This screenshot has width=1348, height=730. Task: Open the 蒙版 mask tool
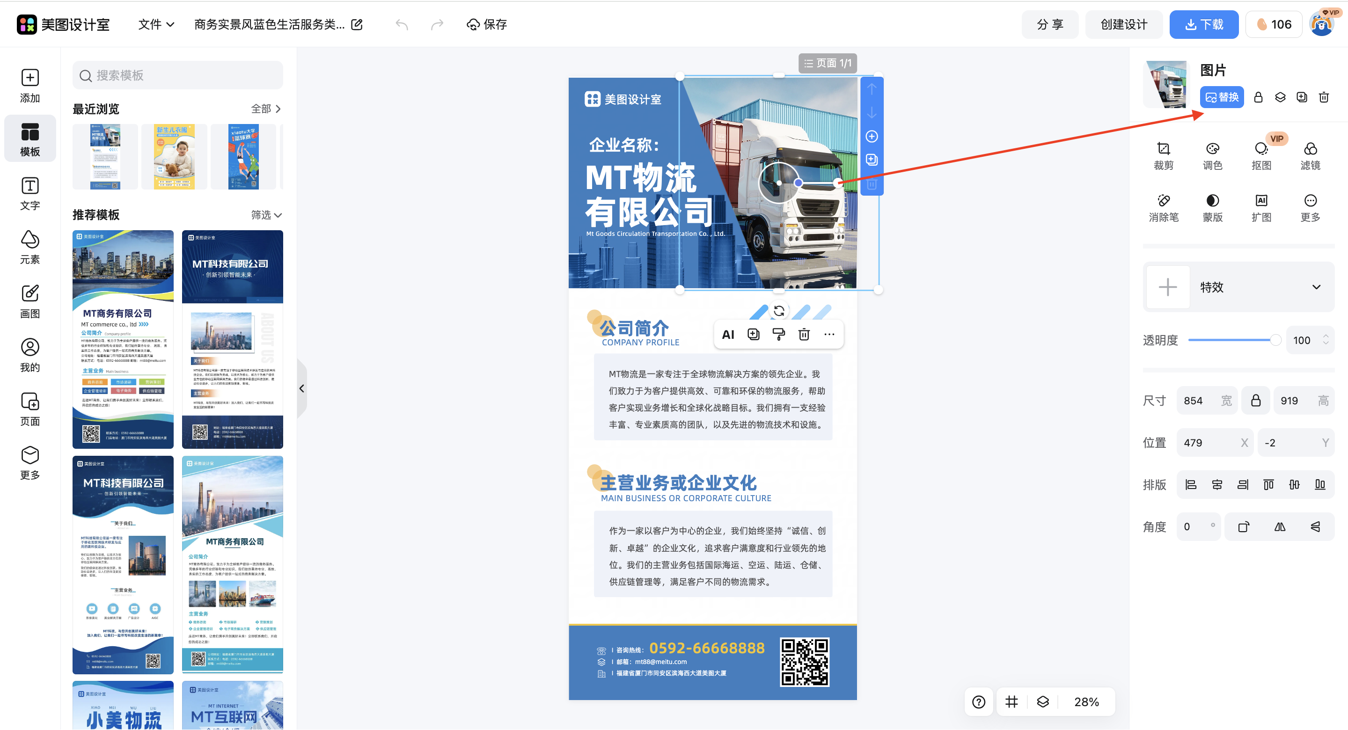1212,207
